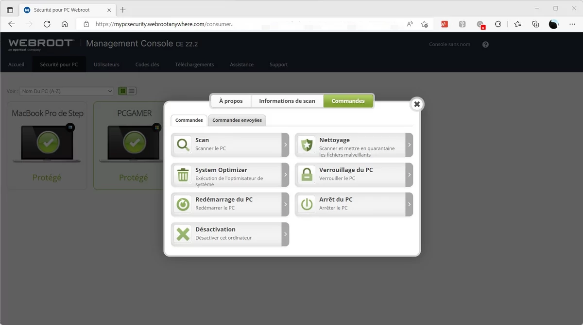
Task: Click the System Optimizer trash icon
Action: click(x=183, y=175)
